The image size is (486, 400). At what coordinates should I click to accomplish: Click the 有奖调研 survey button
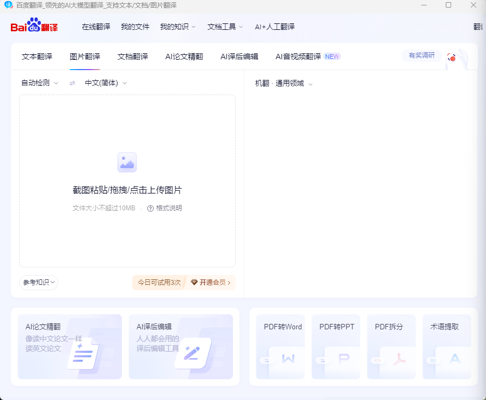[x=422, y=55]
